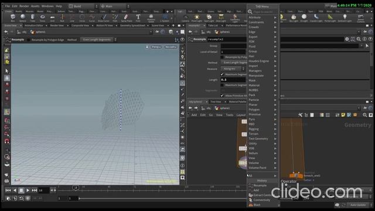
Task: Toggle Allow Primitive Attribute checkbox
Action: click(222, 96)
